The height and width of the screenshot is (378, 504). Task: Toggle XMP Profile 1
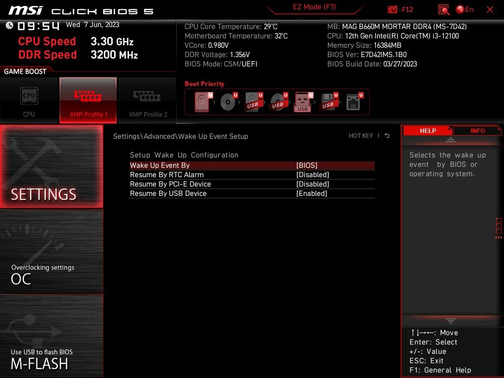click(88, 100)
